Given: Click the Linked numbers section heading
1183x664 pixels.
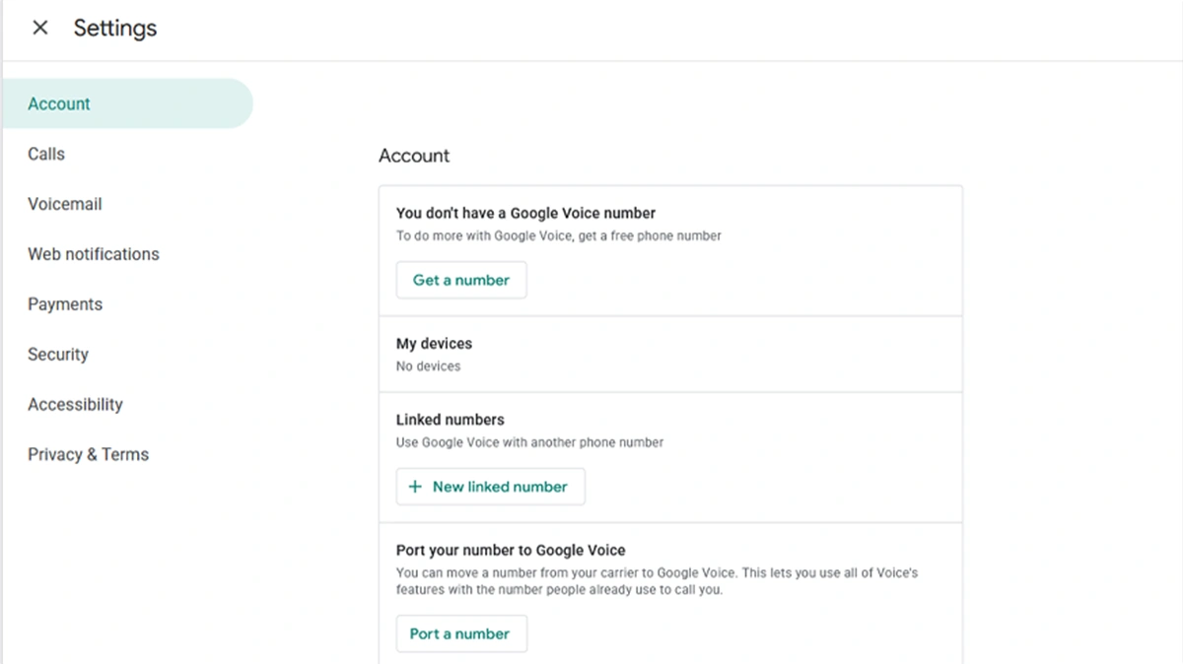Looking at the screenshot, I should [450, 420].
